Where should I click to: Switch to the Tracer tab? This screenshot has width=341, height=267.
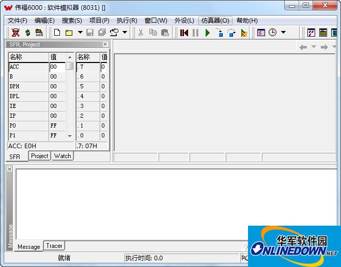coord(54,246)
